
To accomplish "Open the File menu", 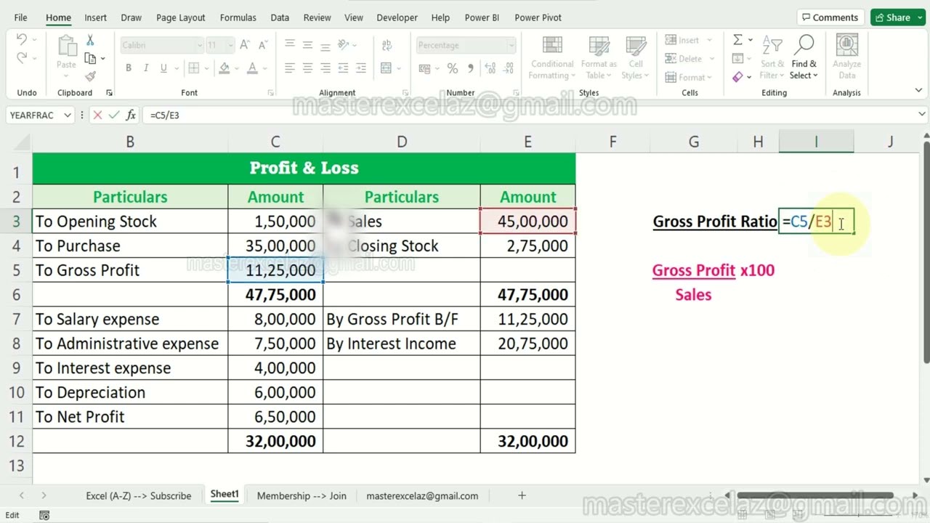I will coord(20,17).
